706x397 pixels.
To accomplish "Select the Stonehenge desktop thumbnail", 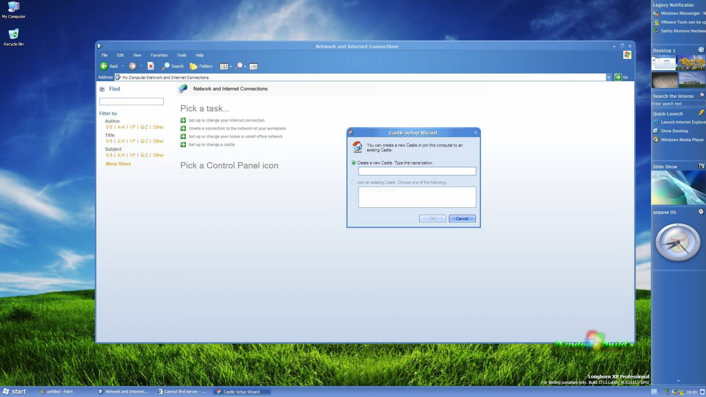I will pos(692,80).
